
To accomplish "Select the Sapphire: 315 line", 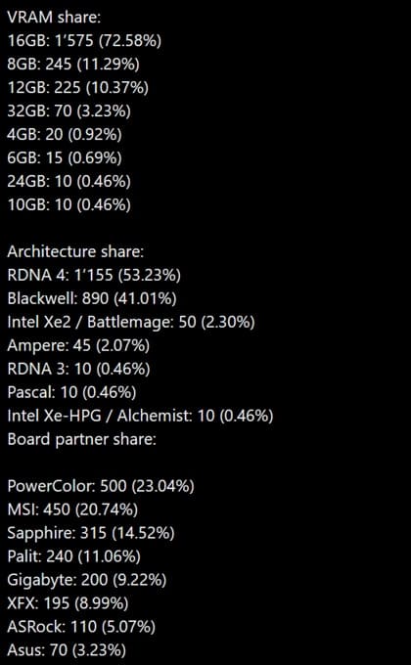I will (x=91, y=533).
